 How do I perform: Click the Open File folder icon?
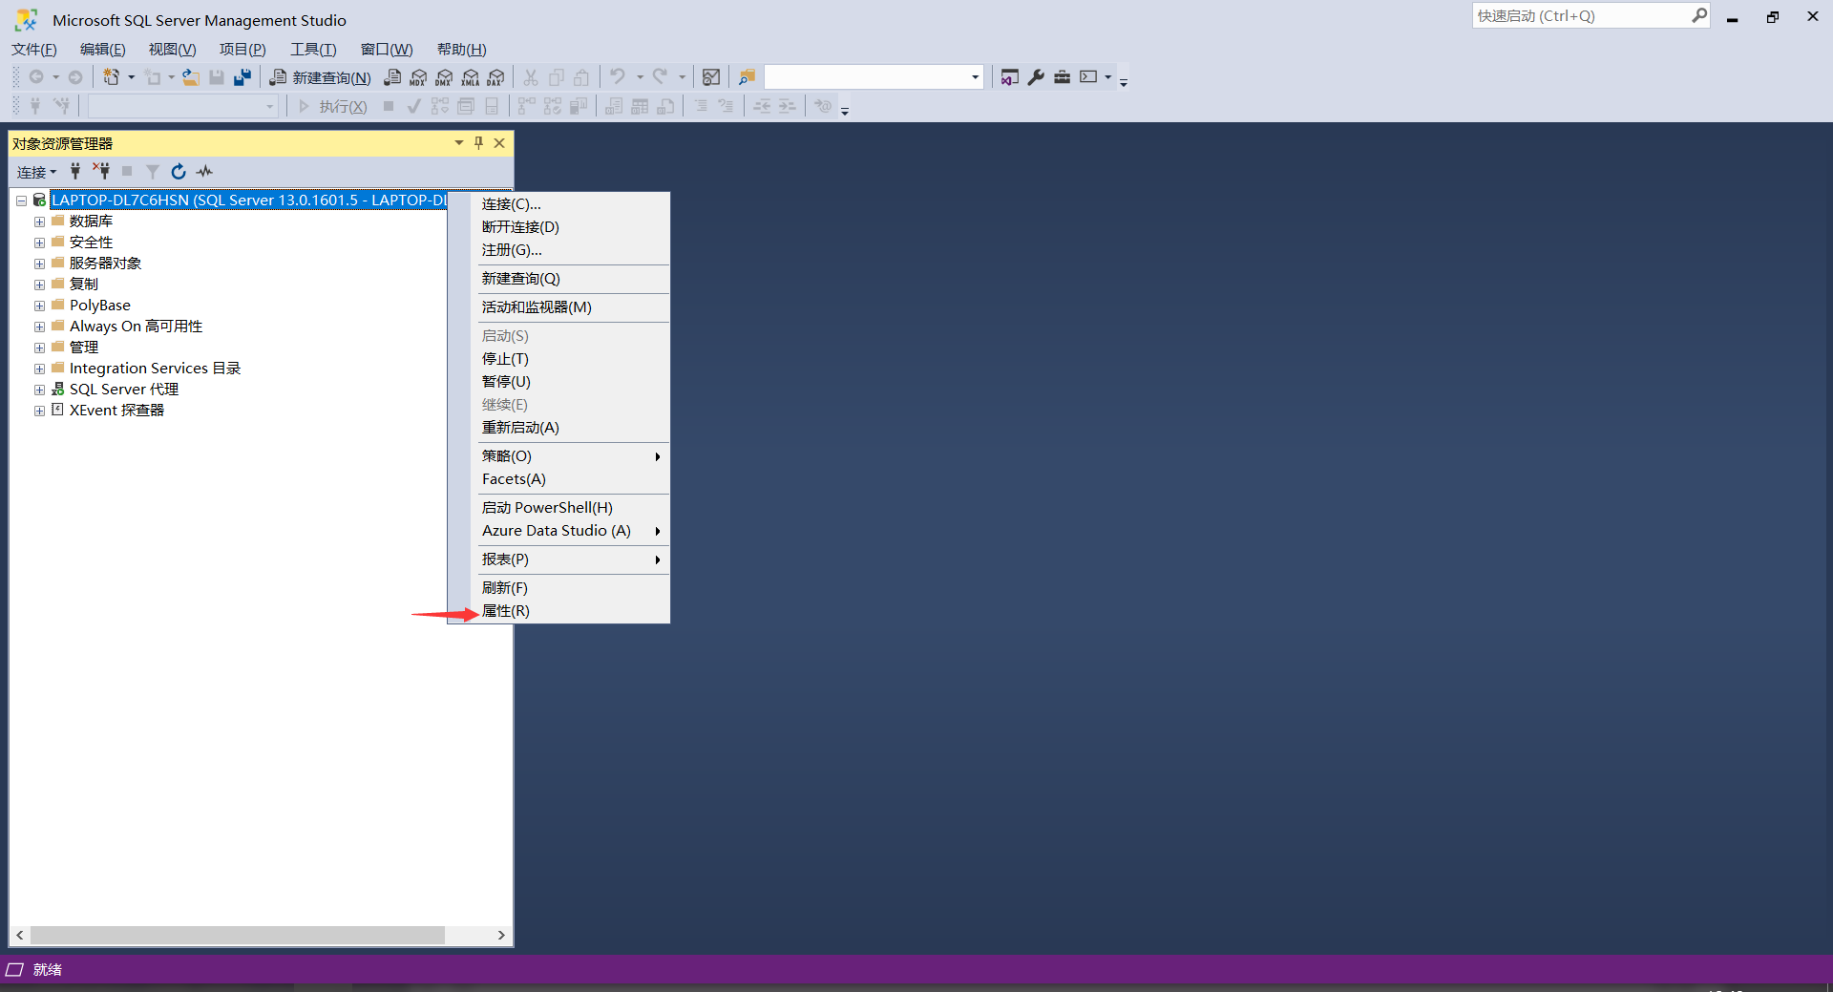[191, 77]
